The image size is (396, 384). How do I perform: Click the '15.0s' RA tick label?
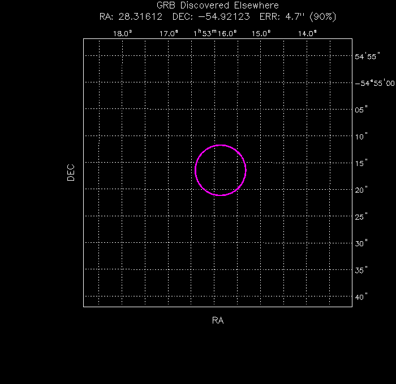click(x=261, y=33)
